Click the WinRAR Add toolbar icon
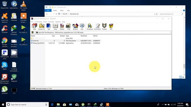Image resolution: width=191 pixels, height=107 pixels. coord(34,27)
